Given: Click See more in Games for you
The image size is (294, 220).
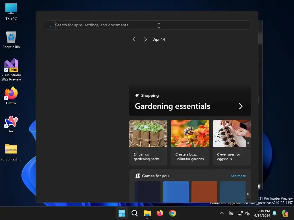Looking at the screenshot, I should [x=238, y=176].
